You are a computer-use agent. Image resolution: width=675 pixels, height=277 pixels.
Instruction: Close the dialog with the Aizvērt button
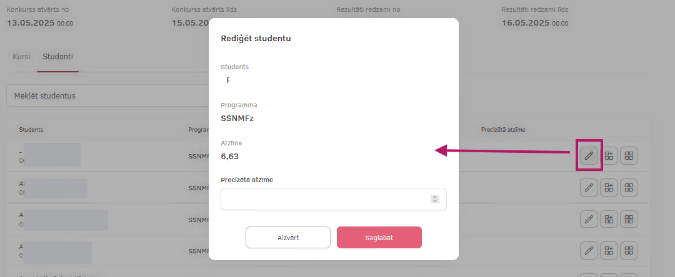point(288,238)
